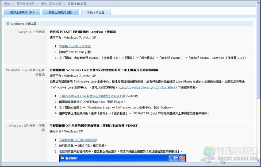Go to 相片/影音上傳 breadcrumb
This screenshot has height=167, width=261.
point(51,4)
